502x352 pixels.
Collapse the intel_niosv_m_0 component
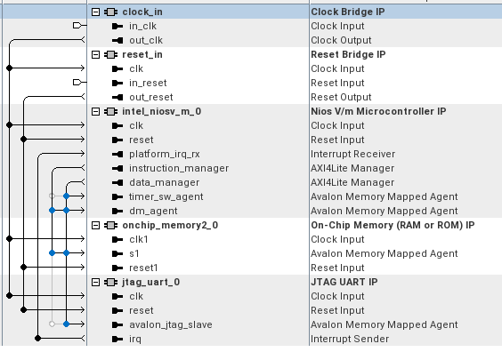(95, 112)
